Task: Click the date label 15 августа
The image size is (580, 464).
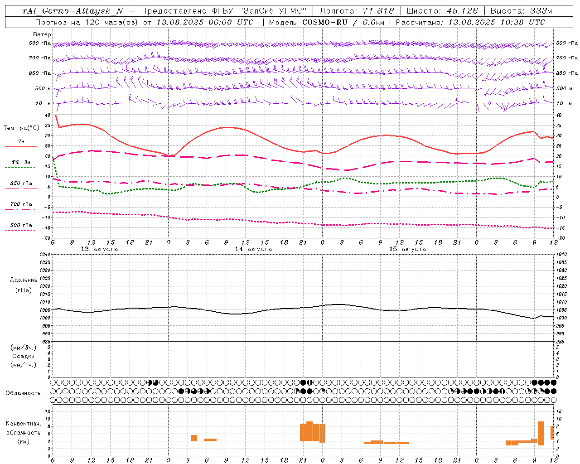Action: coord(407,249)
